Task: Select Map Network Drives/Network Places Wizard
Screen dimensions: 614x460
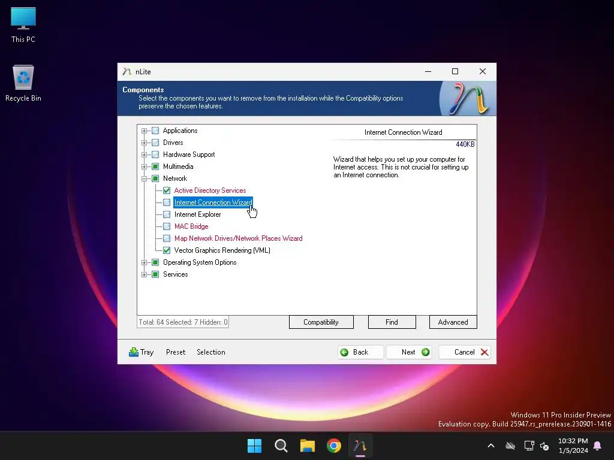Action: point(238,238)
